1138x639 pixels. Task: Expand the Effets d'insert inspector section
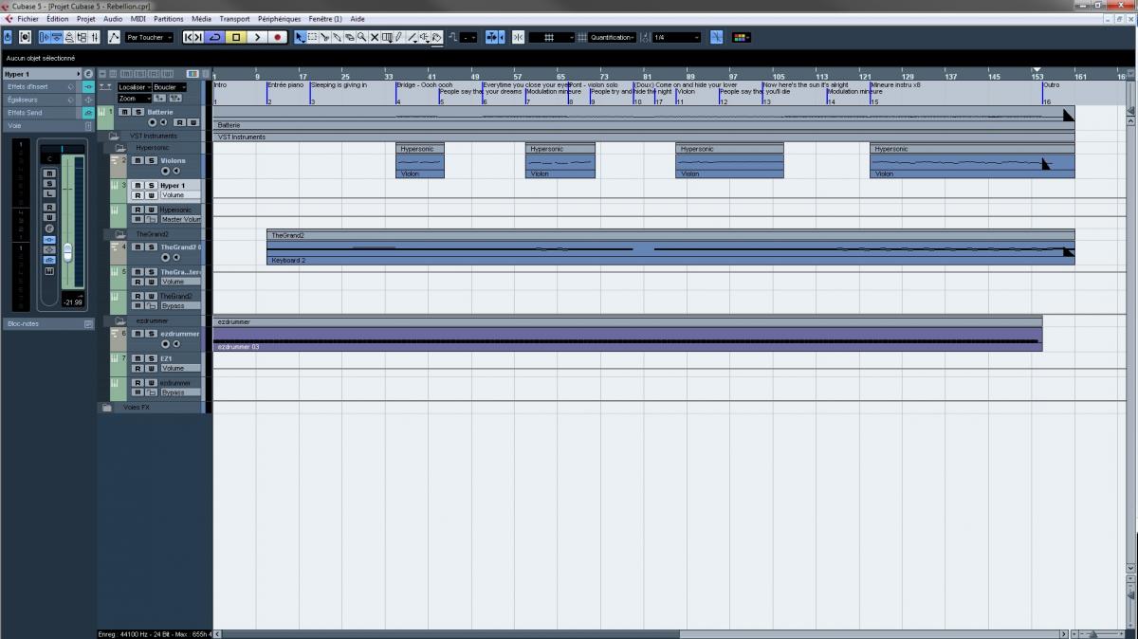(x=40, y=86)
